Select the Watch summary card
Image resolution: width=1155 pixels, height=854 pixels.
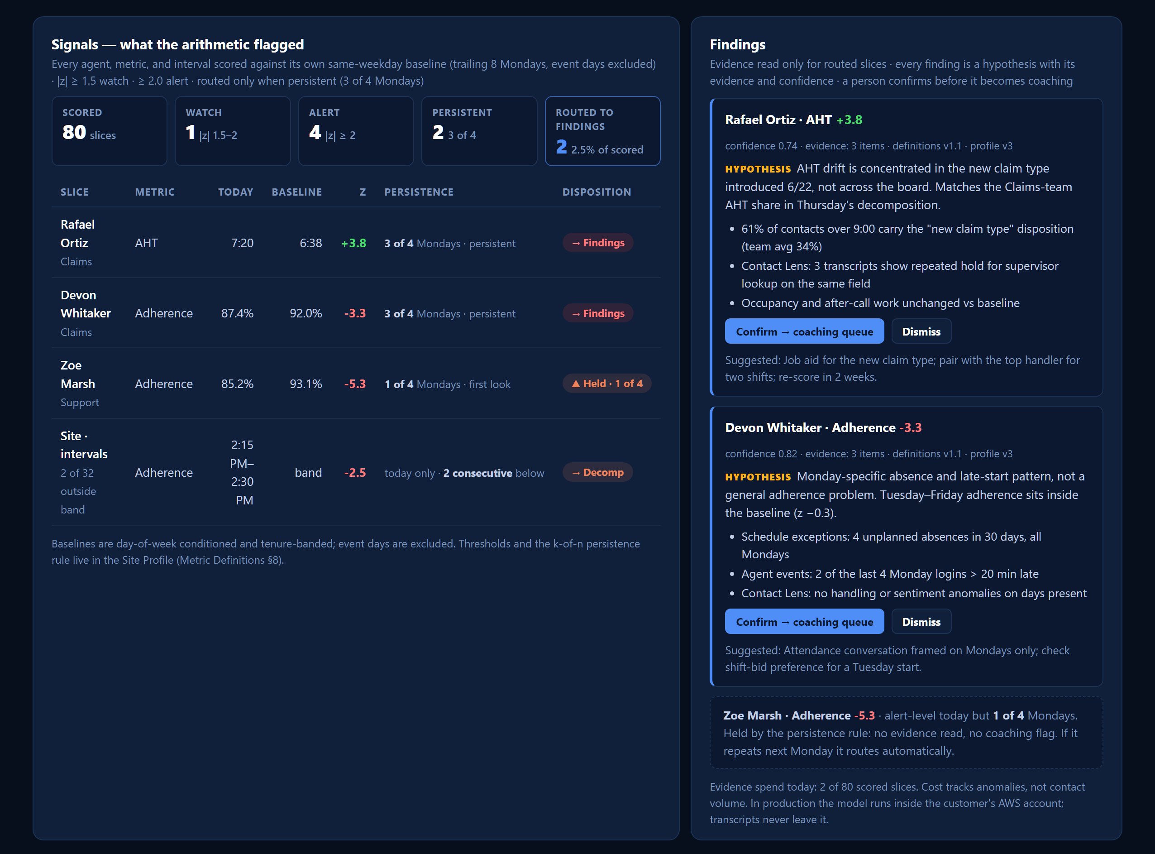(x=233, y=131)
